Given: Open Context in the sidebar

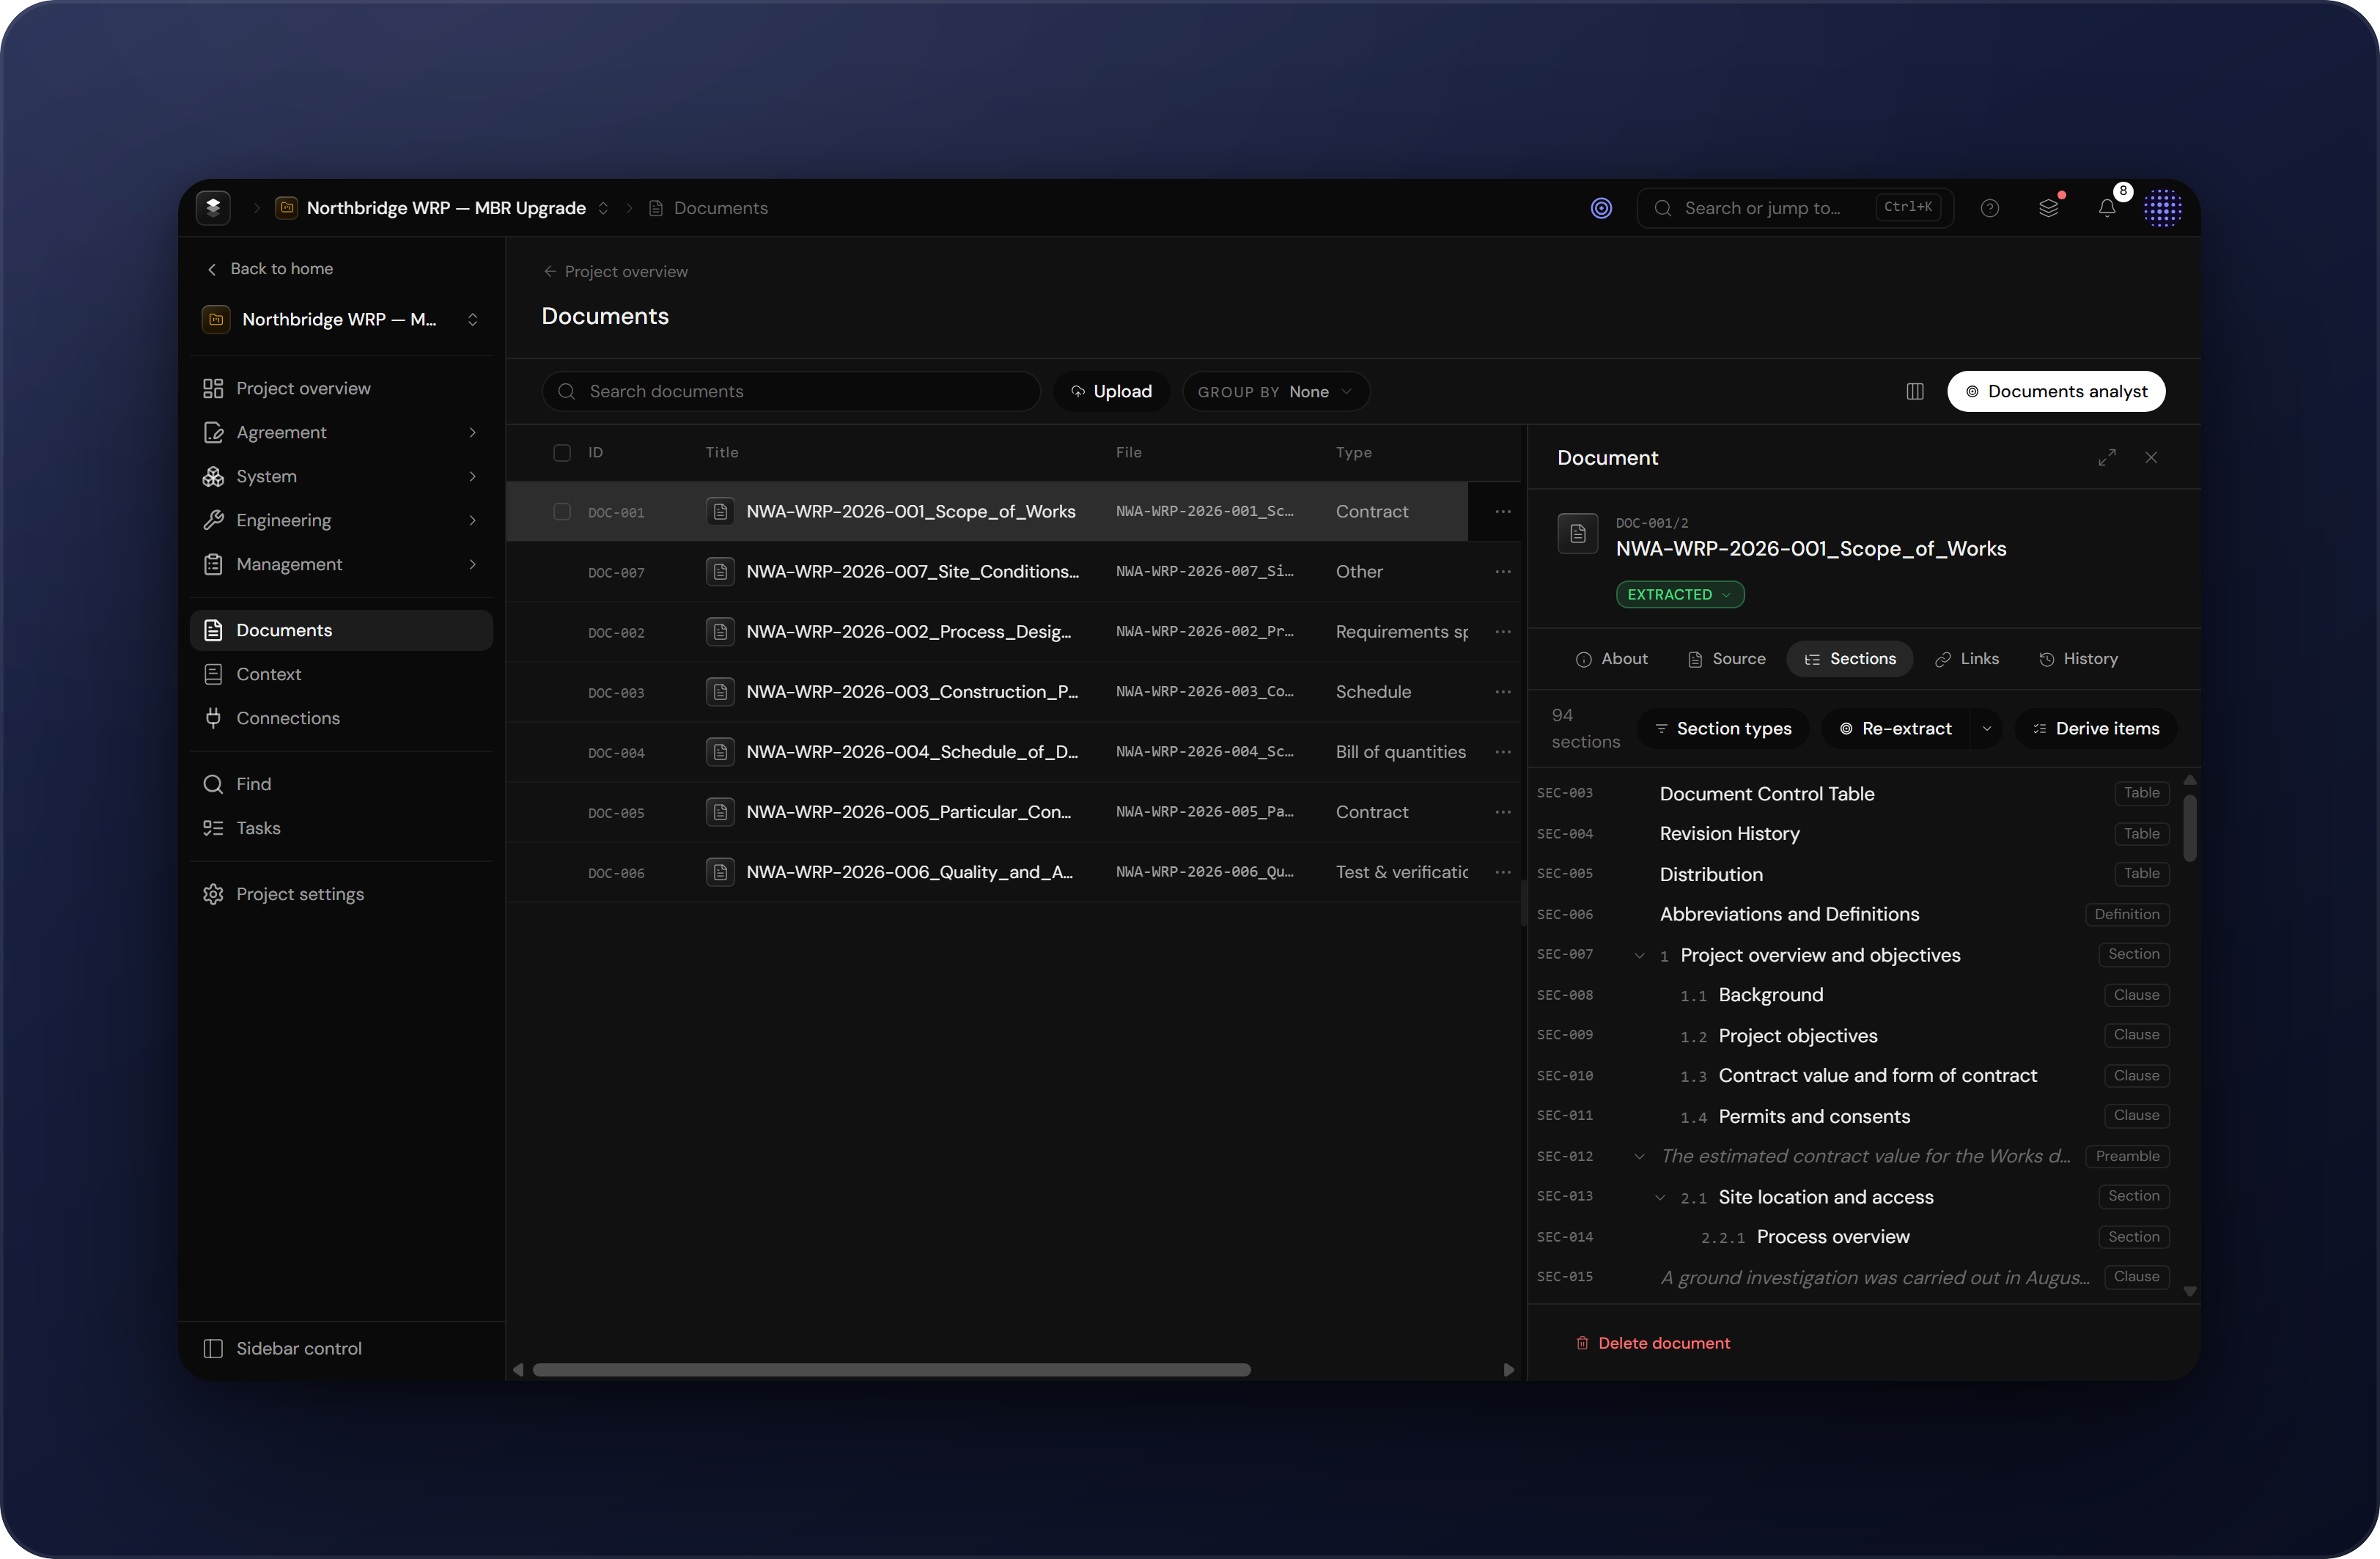Looking at the screenshot, I should click(x=341, y=674).
